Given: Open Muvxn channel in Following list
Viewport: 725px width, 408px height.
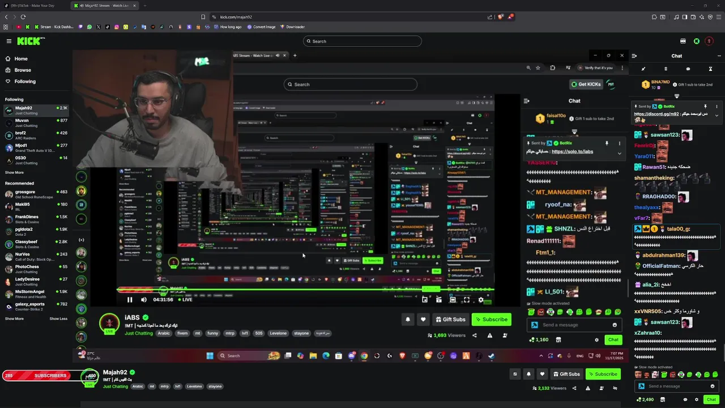Looking at the screenshot, I should (x=36, y=122).
